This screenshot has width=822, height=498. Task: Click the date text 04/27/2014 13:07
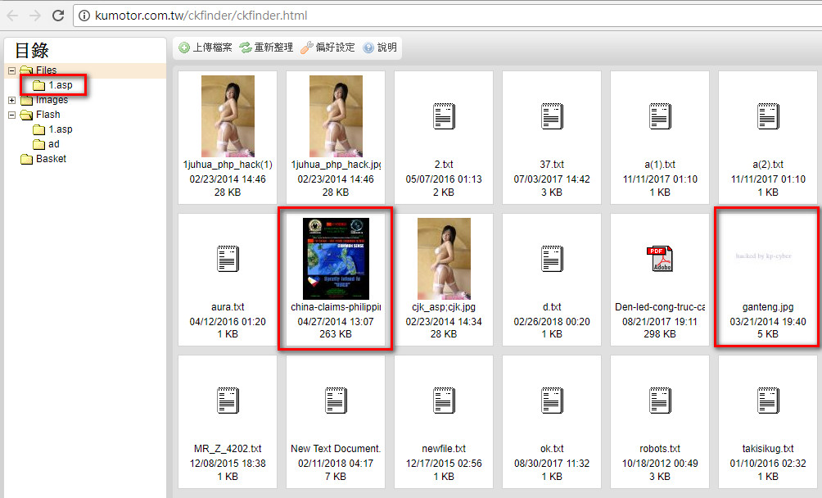[336, 322]
